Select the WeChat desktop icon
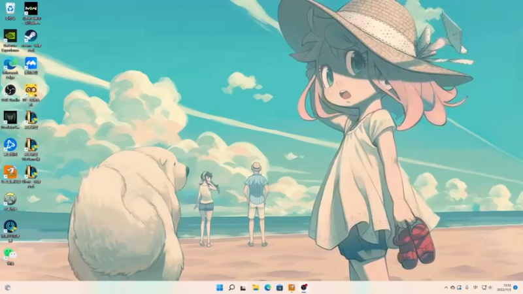The height and width of the screenshot is (294, 523). (x=10, y=256)
